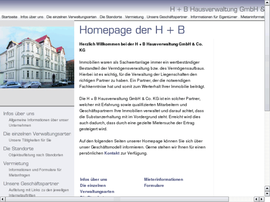Open bottom link Die einzelnen Verwaltungsarten
The height and width of the screenshot is (202, 270).
[x=97, y=188]
